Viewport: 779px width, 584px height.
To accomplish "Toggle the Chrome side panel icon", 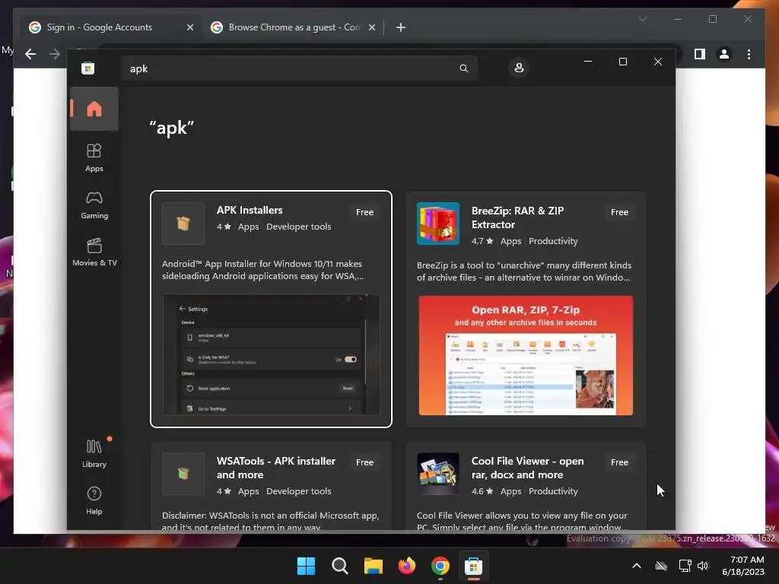I will tap(700, 54).
